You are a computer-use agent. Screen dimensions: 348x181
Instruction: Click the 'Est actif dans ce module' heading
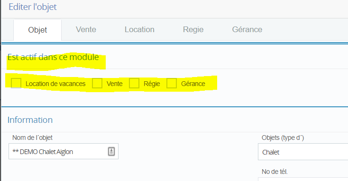[53, 57]
